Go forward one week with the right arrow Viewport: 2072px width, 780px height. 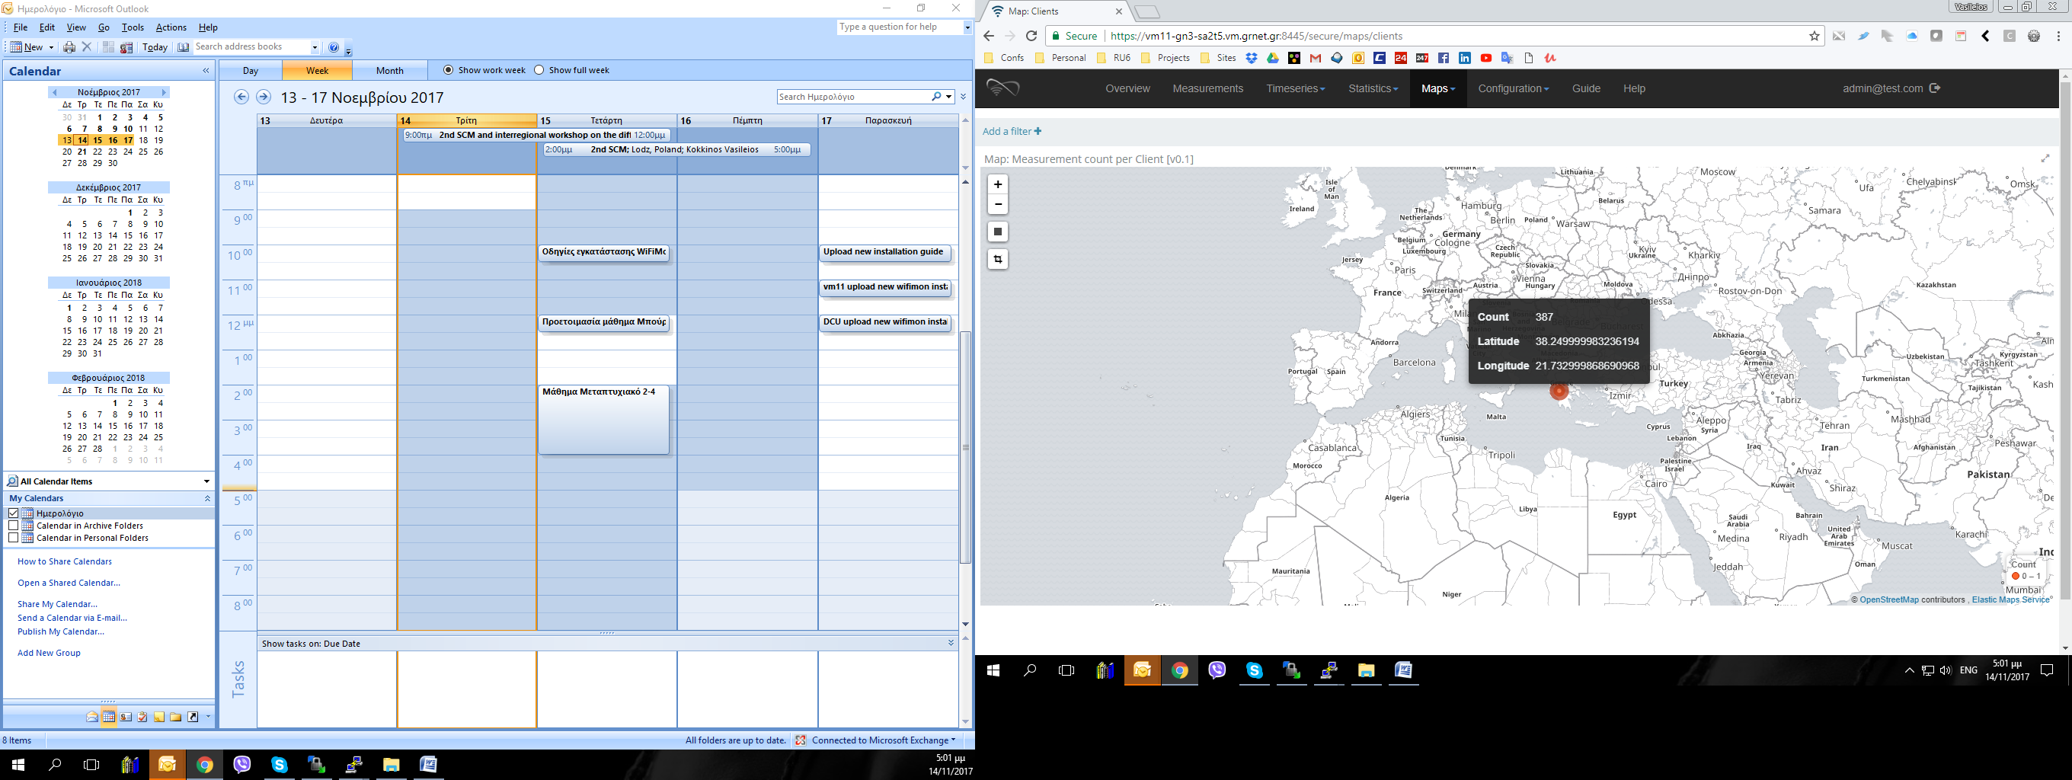[x=263, y=97]
